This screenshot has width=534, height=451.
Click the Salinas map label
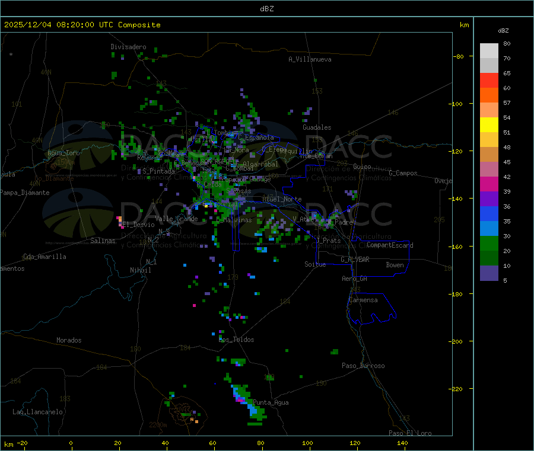pyautogui.click(x=103, y=241)
